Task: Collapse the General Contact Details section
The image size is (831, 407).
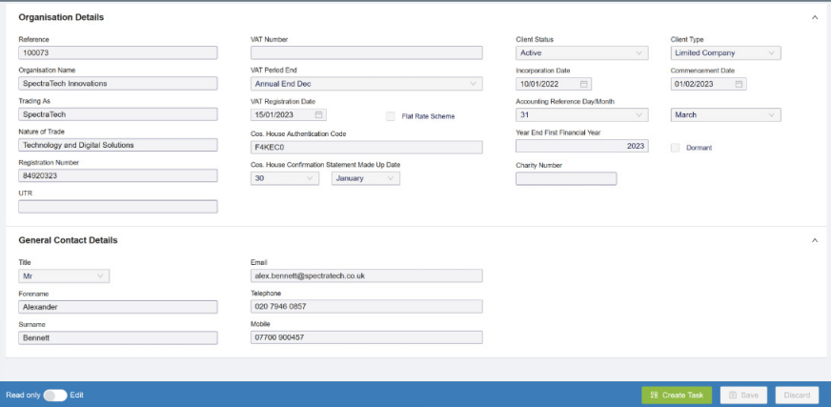Action: tap(814, 240)
